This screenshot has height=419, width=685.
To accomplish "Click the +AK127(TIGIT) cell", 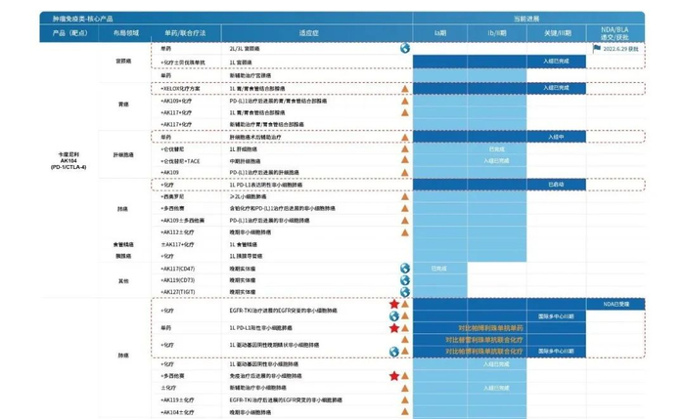I will 177,292.
